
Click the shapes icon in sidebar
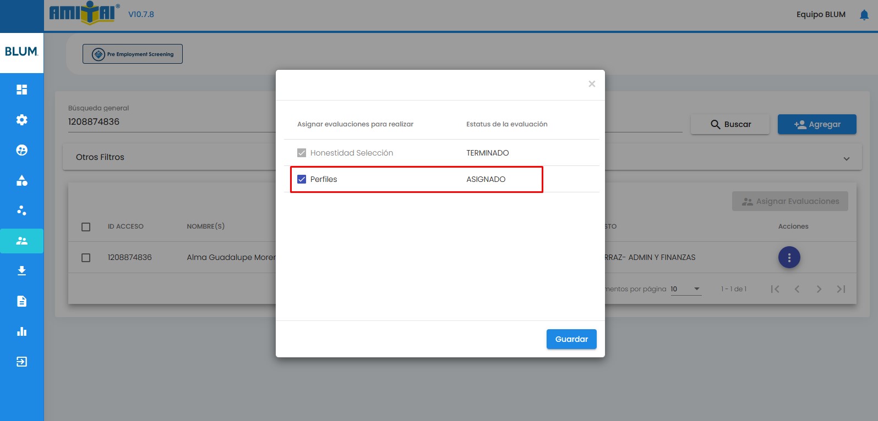tap(21, 180)
